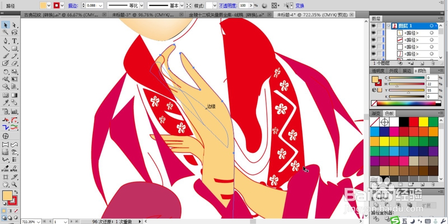Open the 基本 brush definition dropdown

pos(182,5)
